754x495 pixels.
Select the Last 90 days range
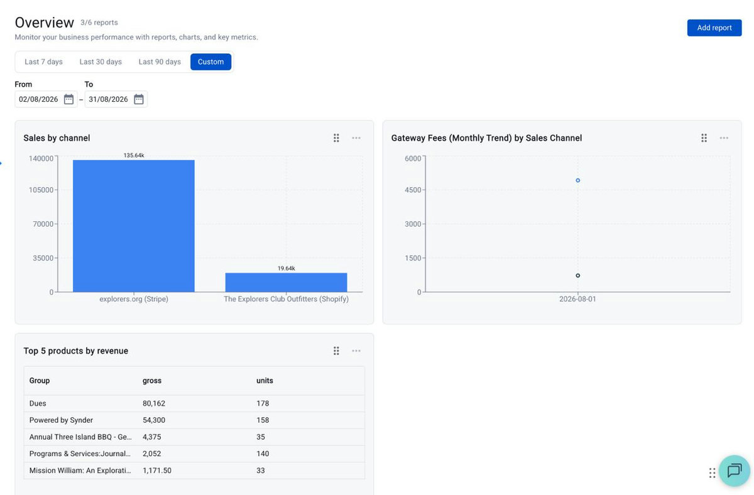click(160, 62)
